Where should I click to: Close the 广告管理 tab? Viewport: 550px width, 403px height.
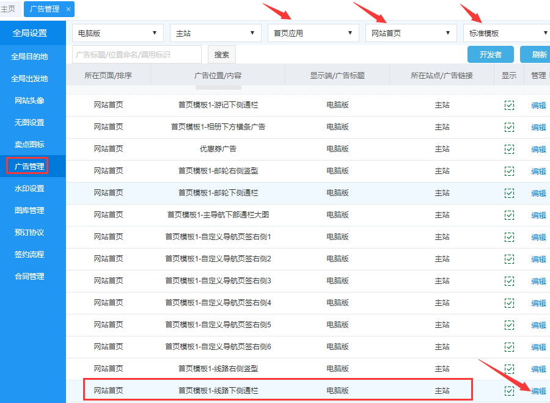(x=68, y=9)
